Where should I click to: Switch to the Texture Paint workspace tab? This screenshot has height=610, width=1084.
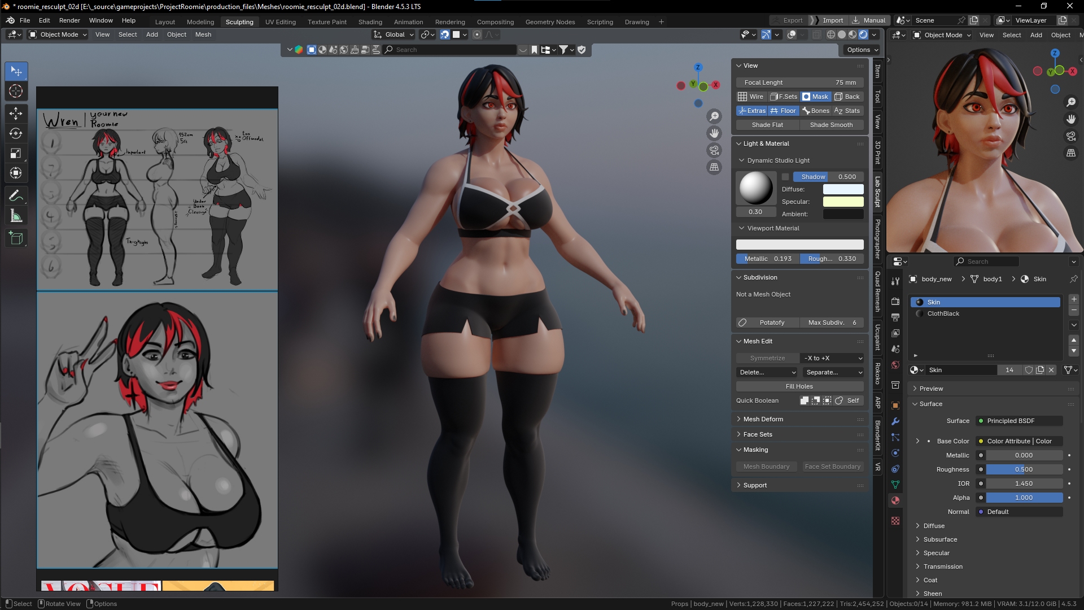[327, 22]
